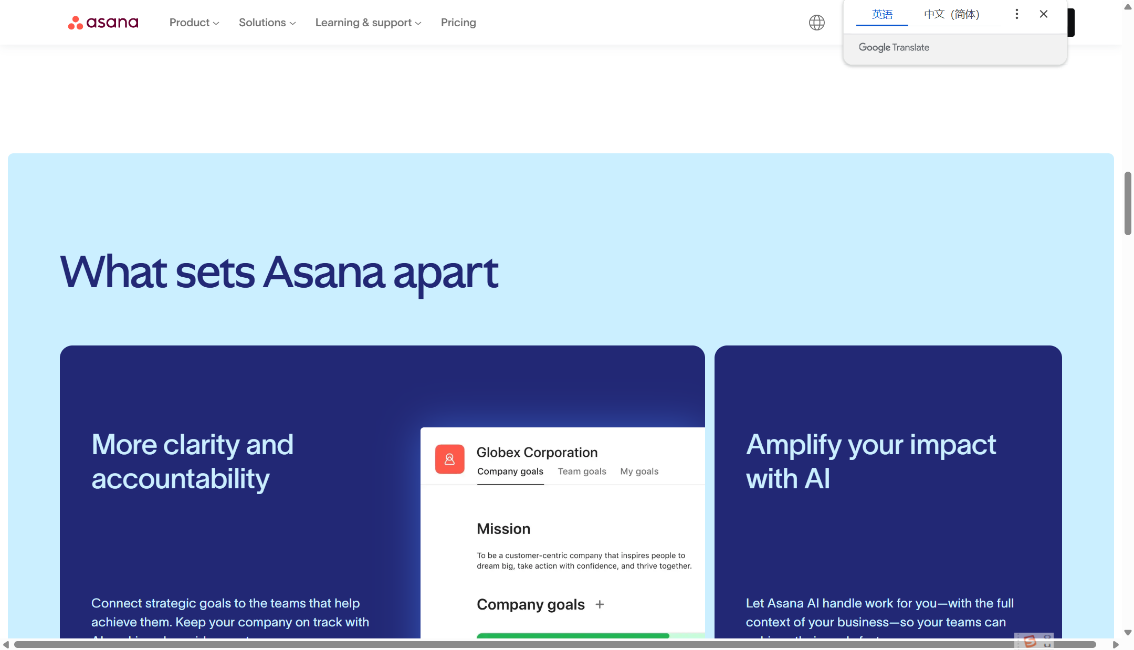1134x650 pixels.
Task: Open the Pricing page link
Action: [x=458, y=23]
